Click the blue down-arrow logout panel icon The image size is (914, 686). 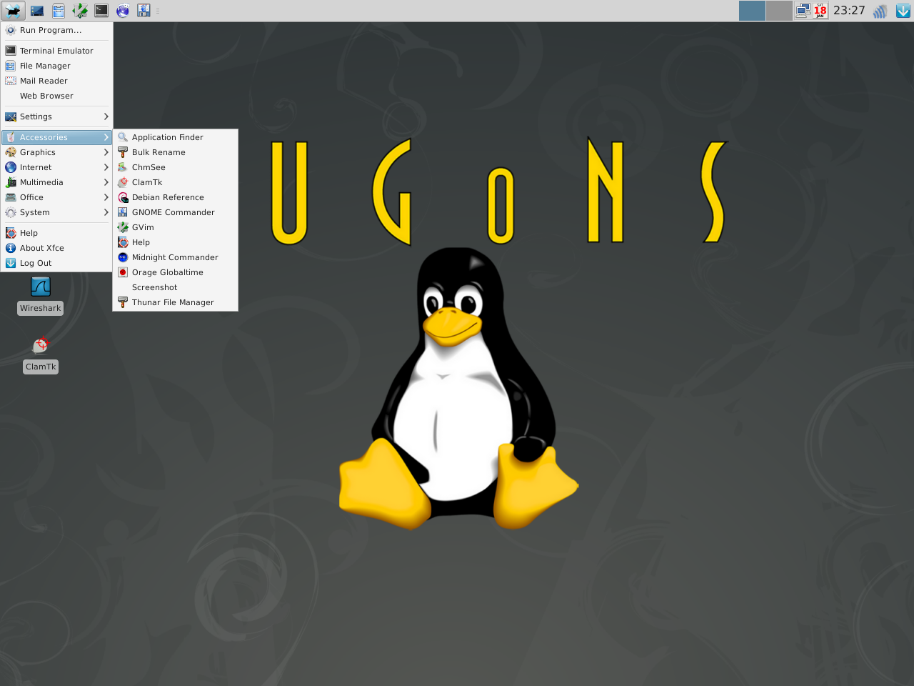(903, 11)
